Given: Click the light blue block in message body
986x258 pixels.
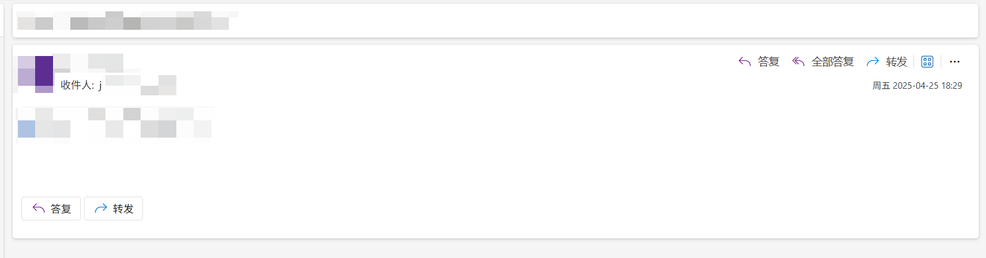Looking at the screenshot, I should (26, 129).
